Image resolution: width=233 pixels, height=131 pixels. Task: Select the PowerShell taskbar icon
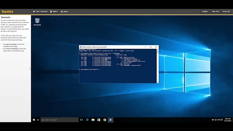pos(110,120)
